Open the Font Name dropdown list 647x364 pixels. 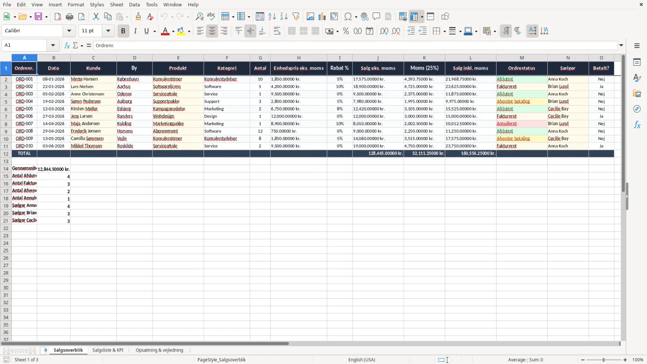tap(69, 31)
